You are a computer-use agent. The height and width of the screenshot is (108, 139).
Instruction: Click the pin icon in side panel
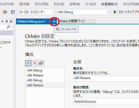tap(7, 21)
